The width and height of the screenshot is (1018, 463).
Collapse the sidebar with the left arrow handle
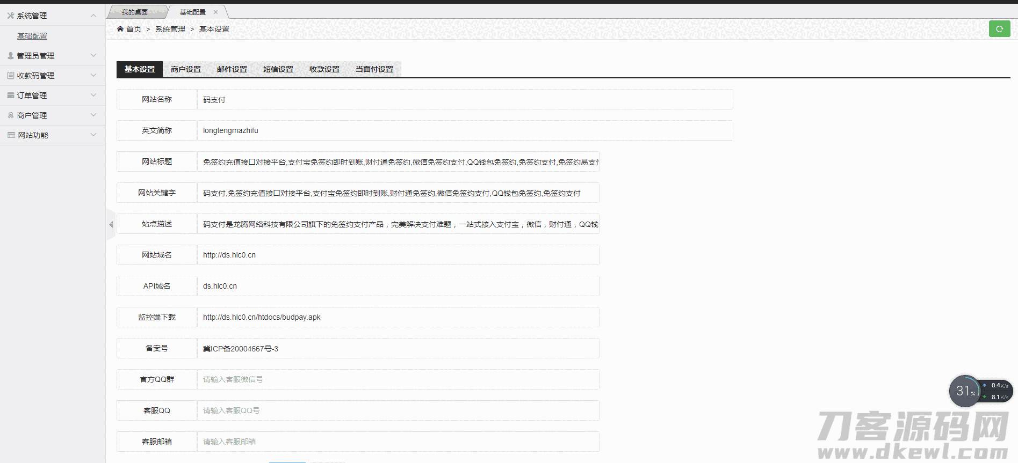[x=111, y=224]
